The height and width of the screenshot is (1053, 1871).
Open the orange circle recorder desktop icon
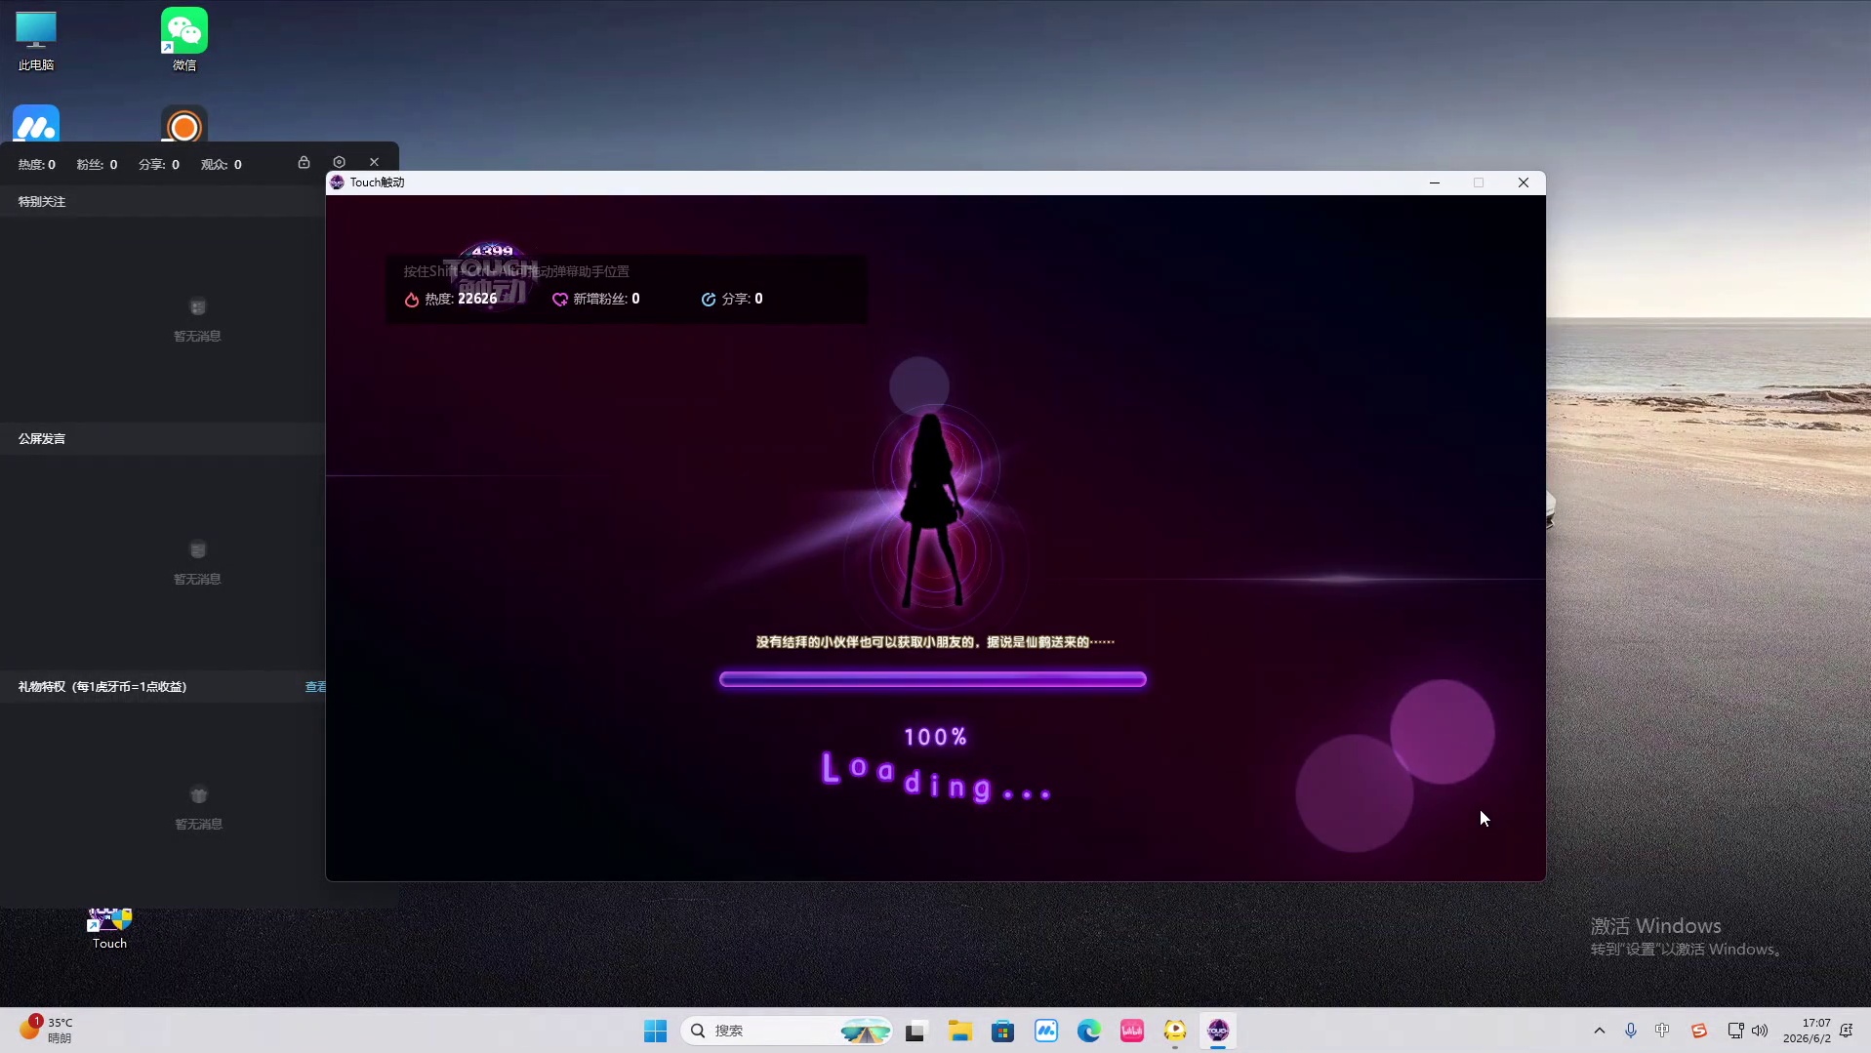point(184,124)
